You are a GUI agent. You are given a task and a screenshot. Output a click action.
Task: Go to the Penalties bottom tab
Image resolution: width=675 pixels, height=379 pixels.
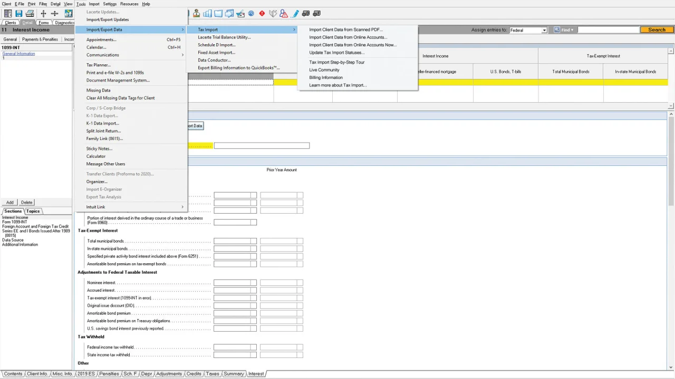(x=109, y=374)
